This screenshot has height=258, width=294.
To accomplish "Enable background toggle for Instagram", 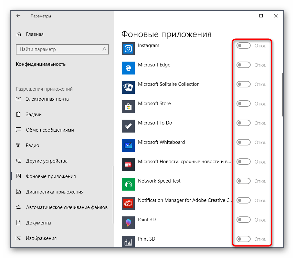I will [244, 46].
